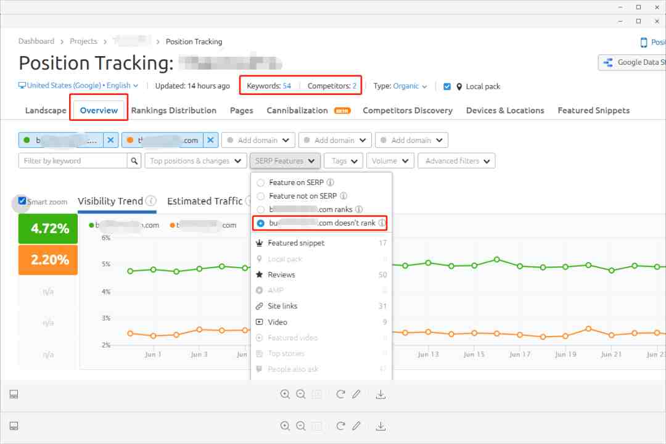The height and width of the screenshot is (444, 666).
Task: Select the Estimated Traffic chart tab
Action: (x=205, y=201)
